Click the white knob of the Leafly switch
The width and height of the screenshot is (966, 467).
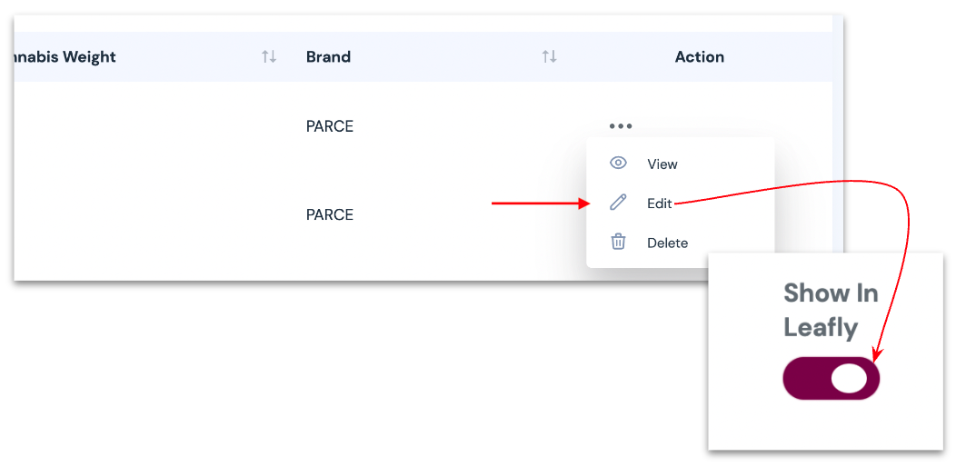point(849,378)
